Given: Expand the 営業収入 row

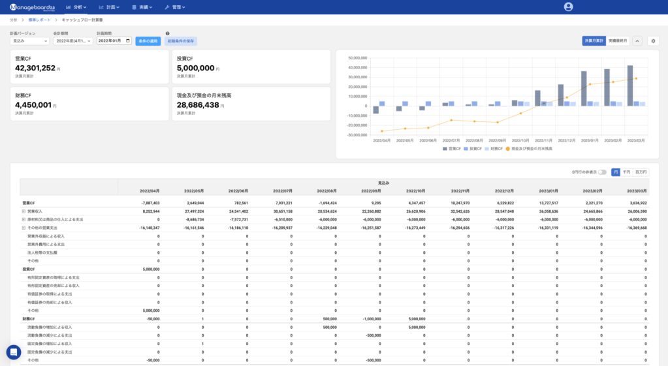Looking at the screenshot, I should click(24, 211).
